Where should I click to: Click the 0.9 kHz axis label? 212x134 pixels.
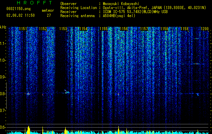tap(3, 77)
